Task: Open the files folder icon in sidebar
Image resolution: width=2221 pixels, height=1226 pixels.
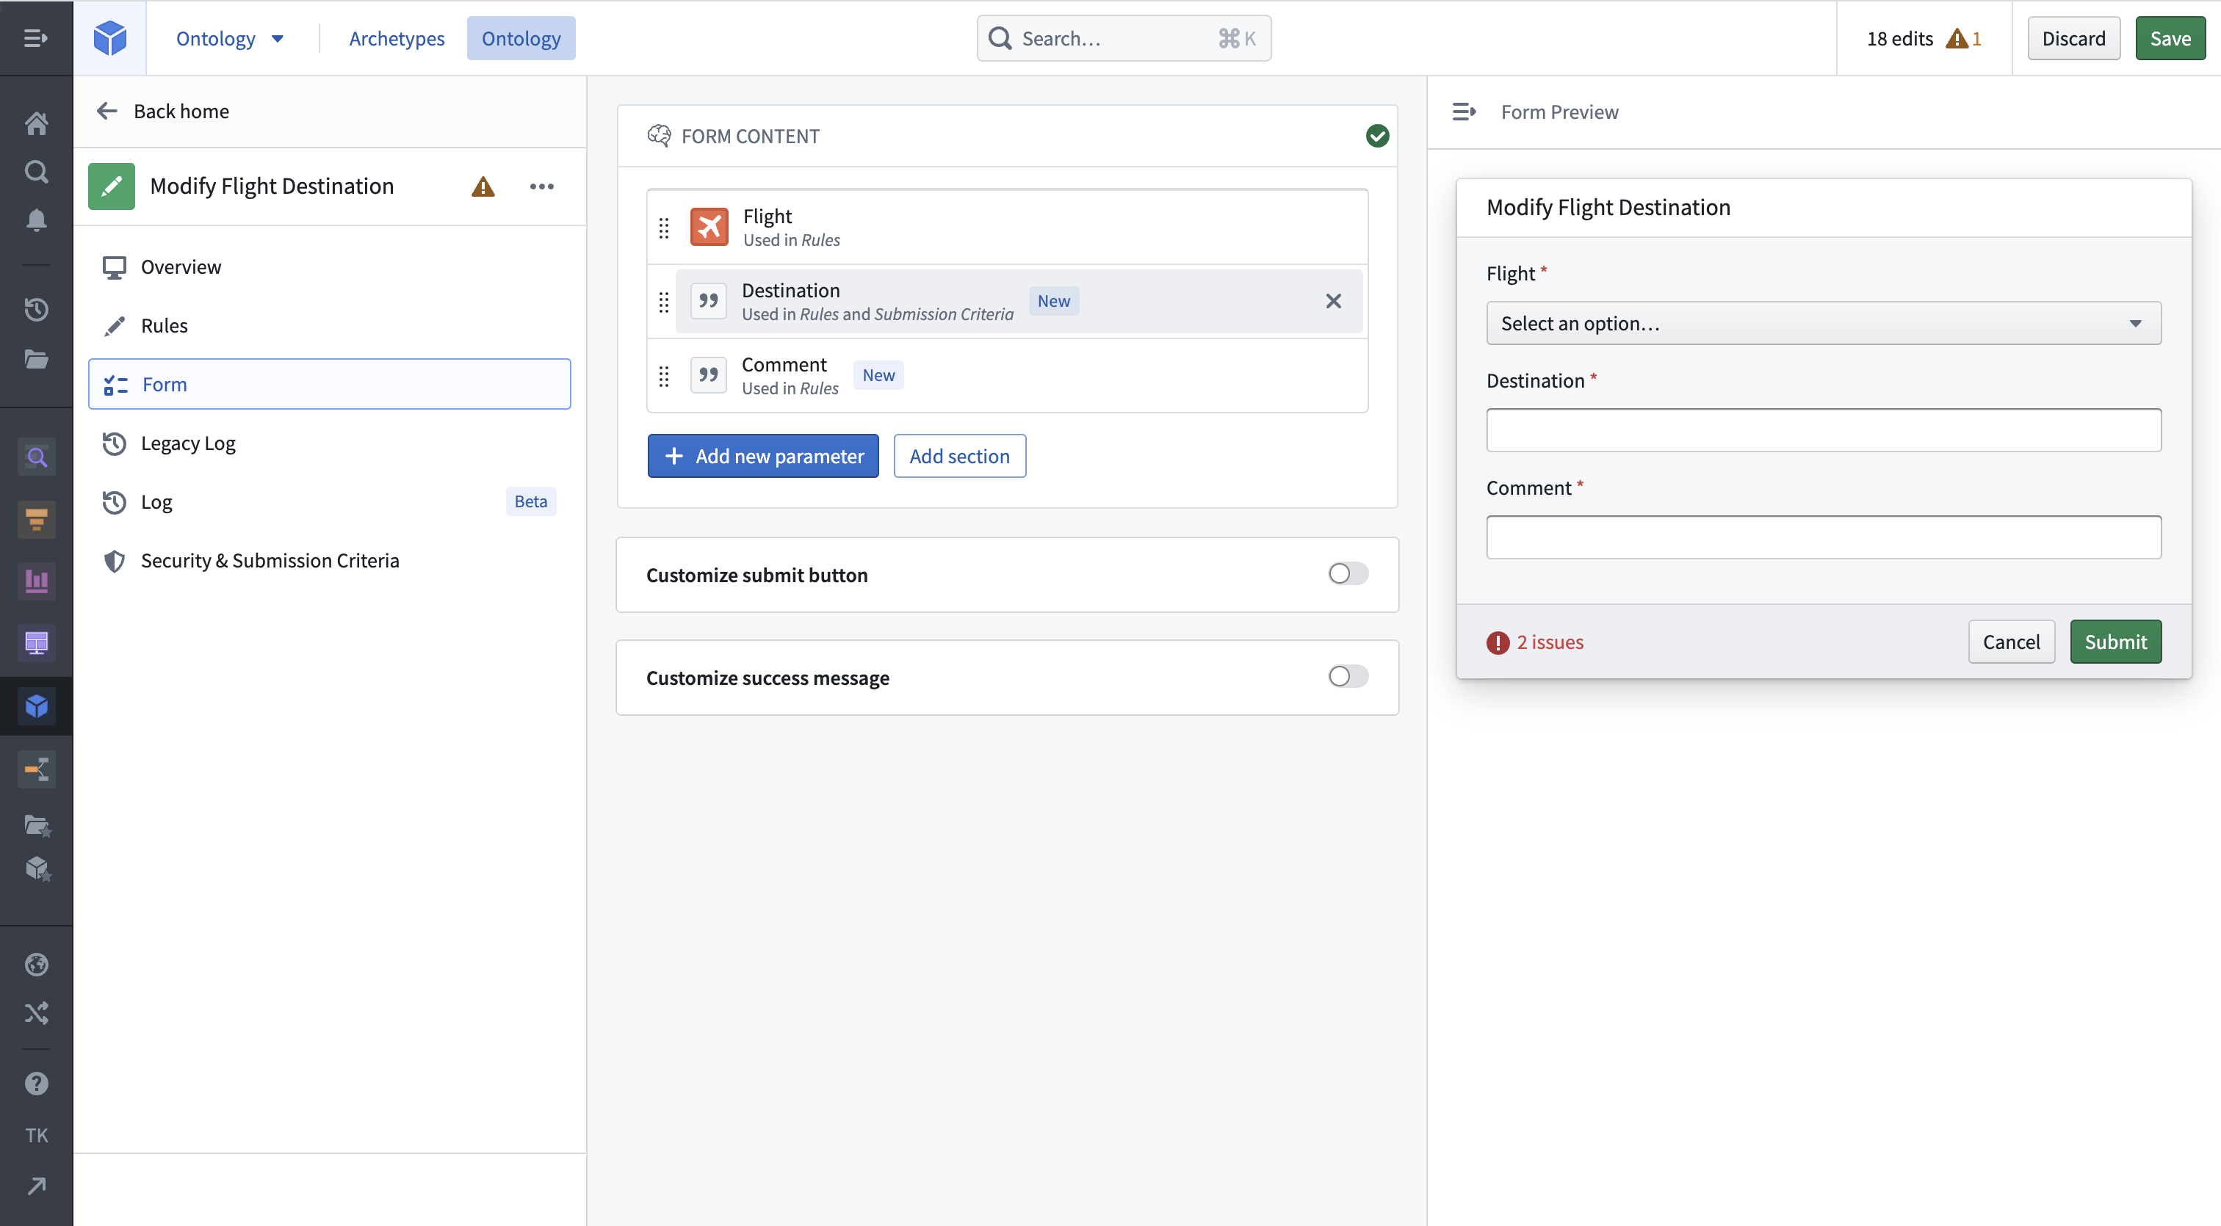Action: pos(36,358)
